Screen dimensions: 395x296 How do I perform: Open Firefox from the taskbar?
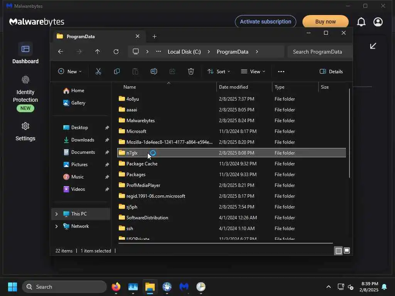pos(116,287)
